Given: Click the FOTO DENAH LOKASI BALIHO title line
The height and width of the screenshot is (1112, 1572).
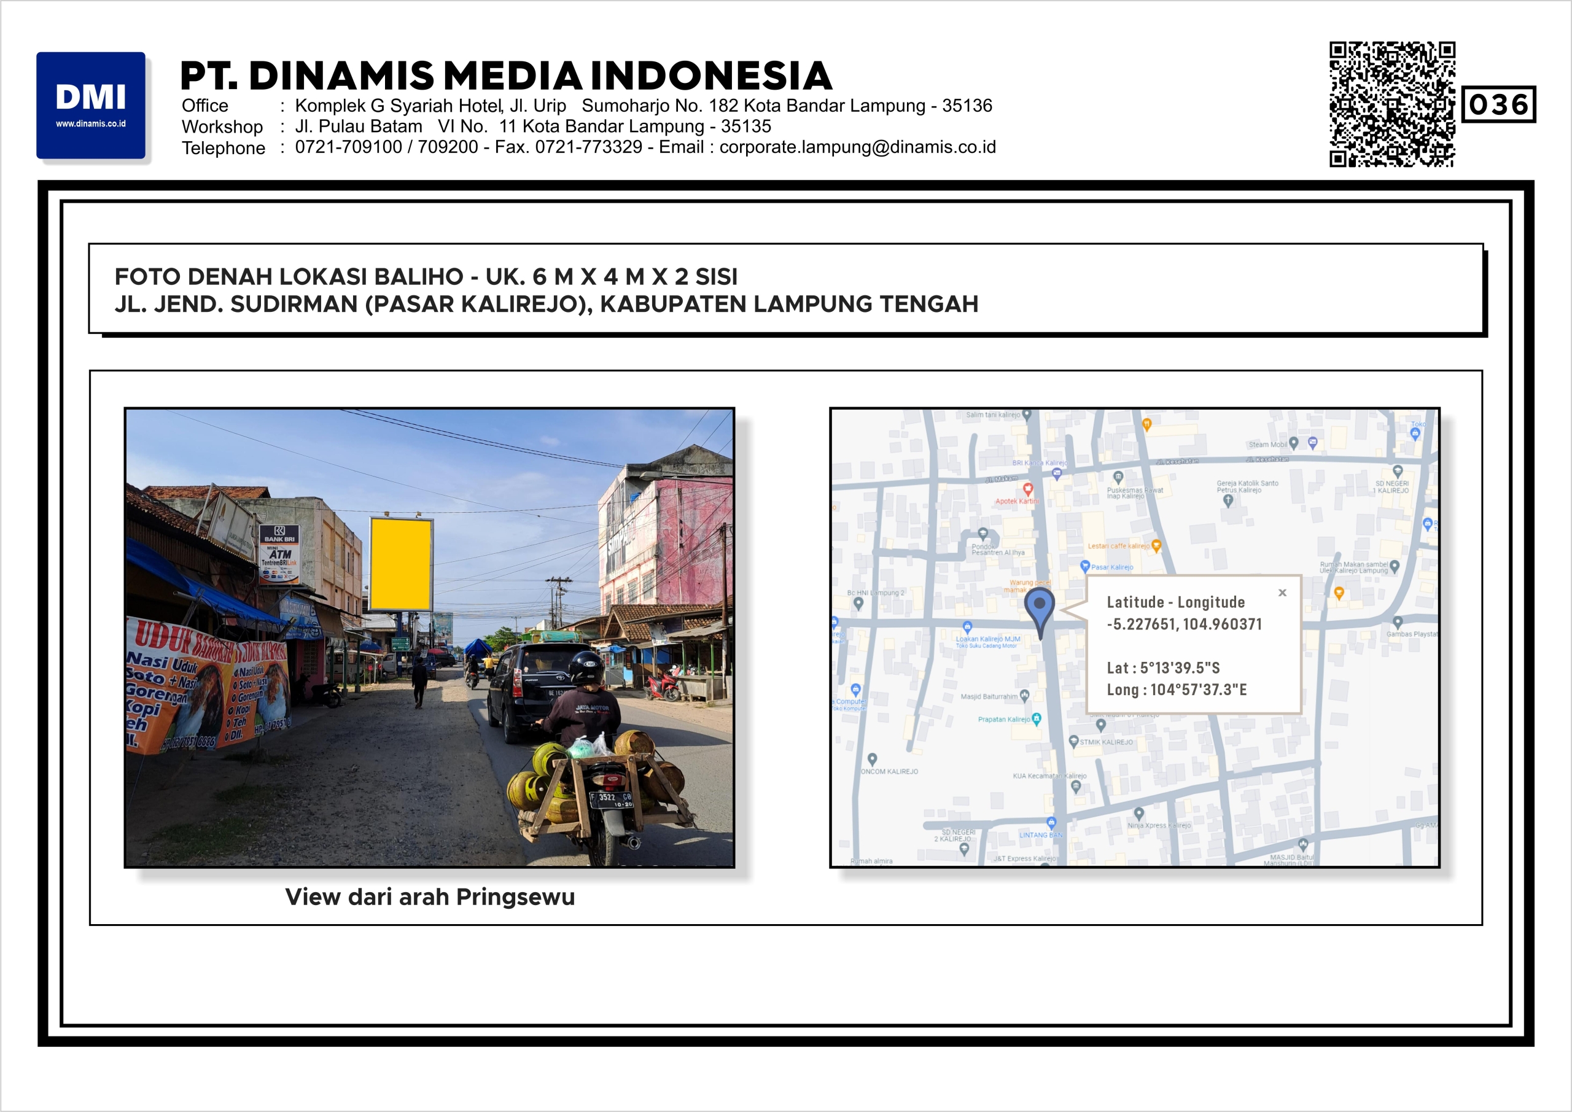Looking at the screenshot, I should 426,277.
